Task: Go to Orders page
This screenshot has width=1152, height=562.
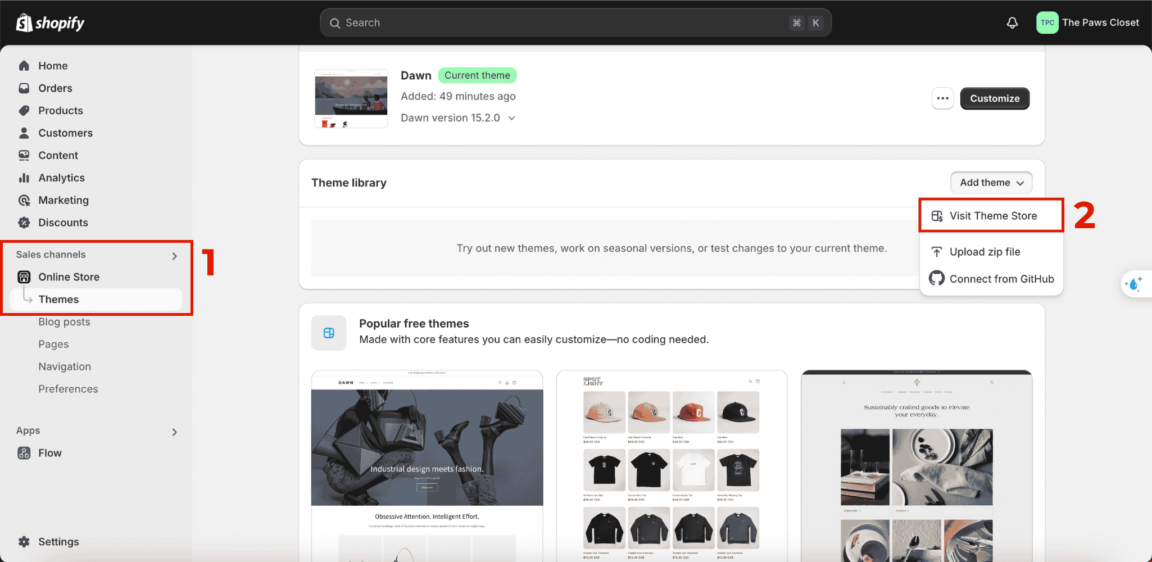Action: (55, 88)
